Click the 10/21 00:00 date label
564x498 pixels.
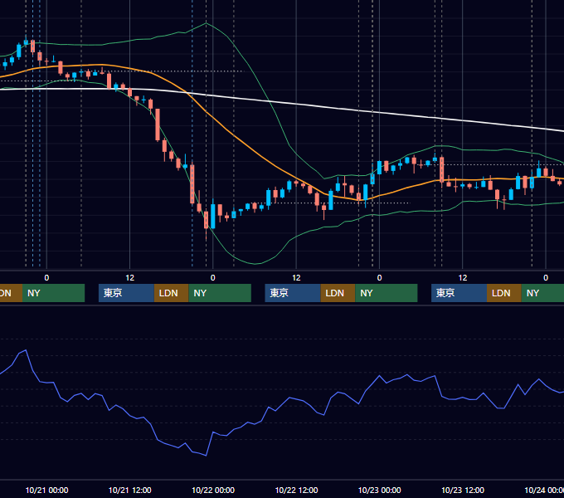[46, 490]
